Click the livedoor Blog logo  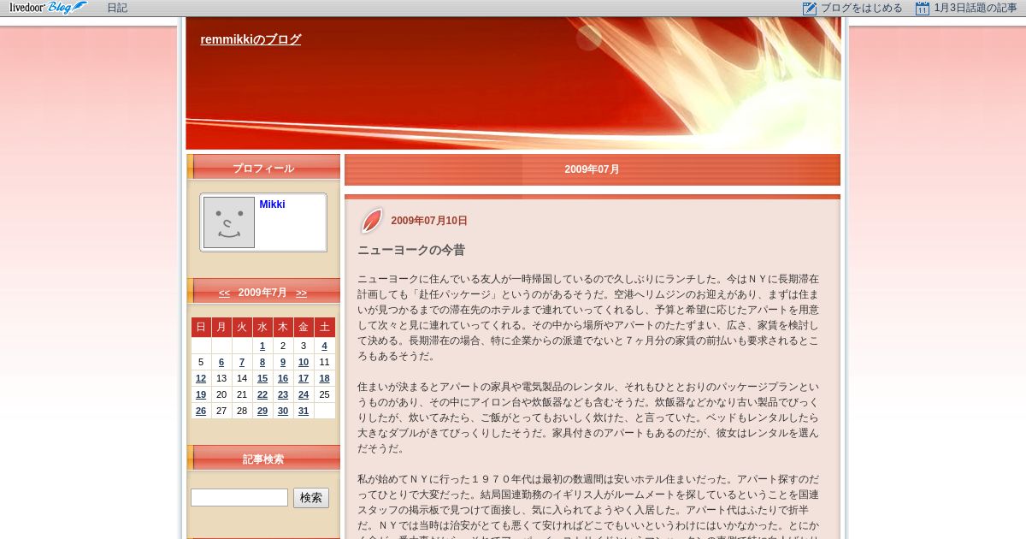pos(49,8)
